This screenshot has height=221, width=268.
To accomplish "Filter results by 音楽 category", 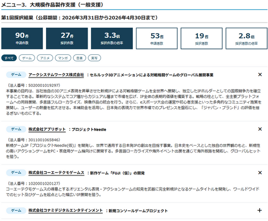I will click(x=79, y=58).
